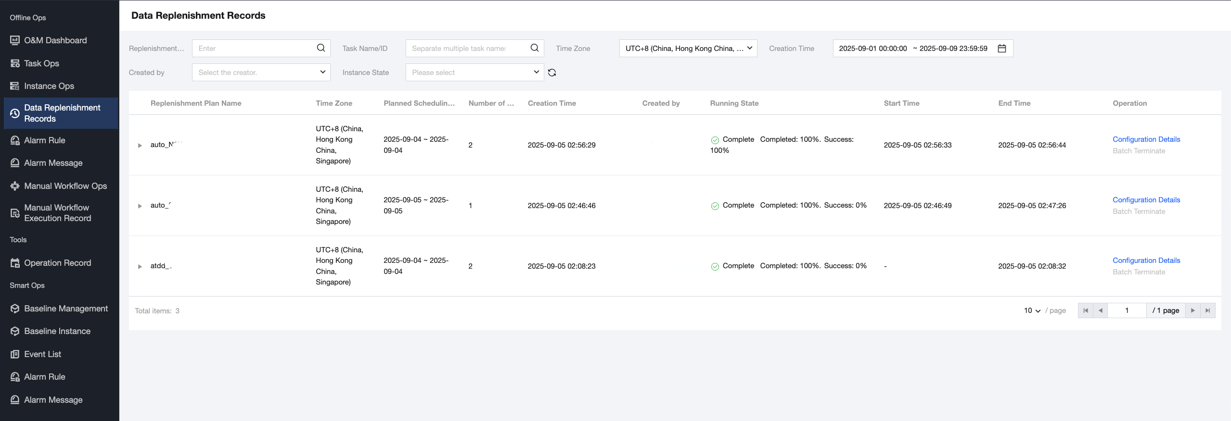This screenshot has height=421, width=1231.
Task: Jump to the first page icon
Action: (1086, 310)
